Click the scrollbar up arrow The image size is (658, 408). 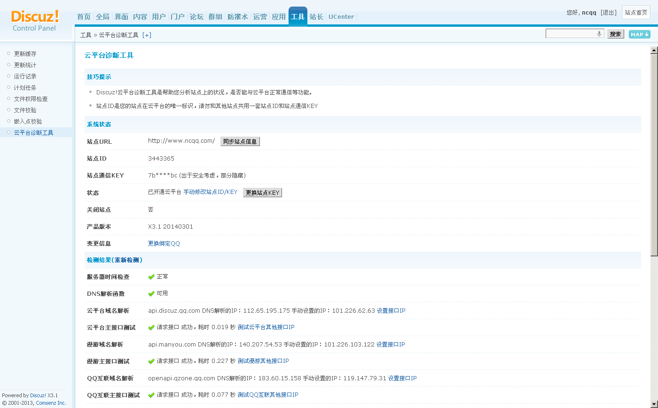(654, 50)
